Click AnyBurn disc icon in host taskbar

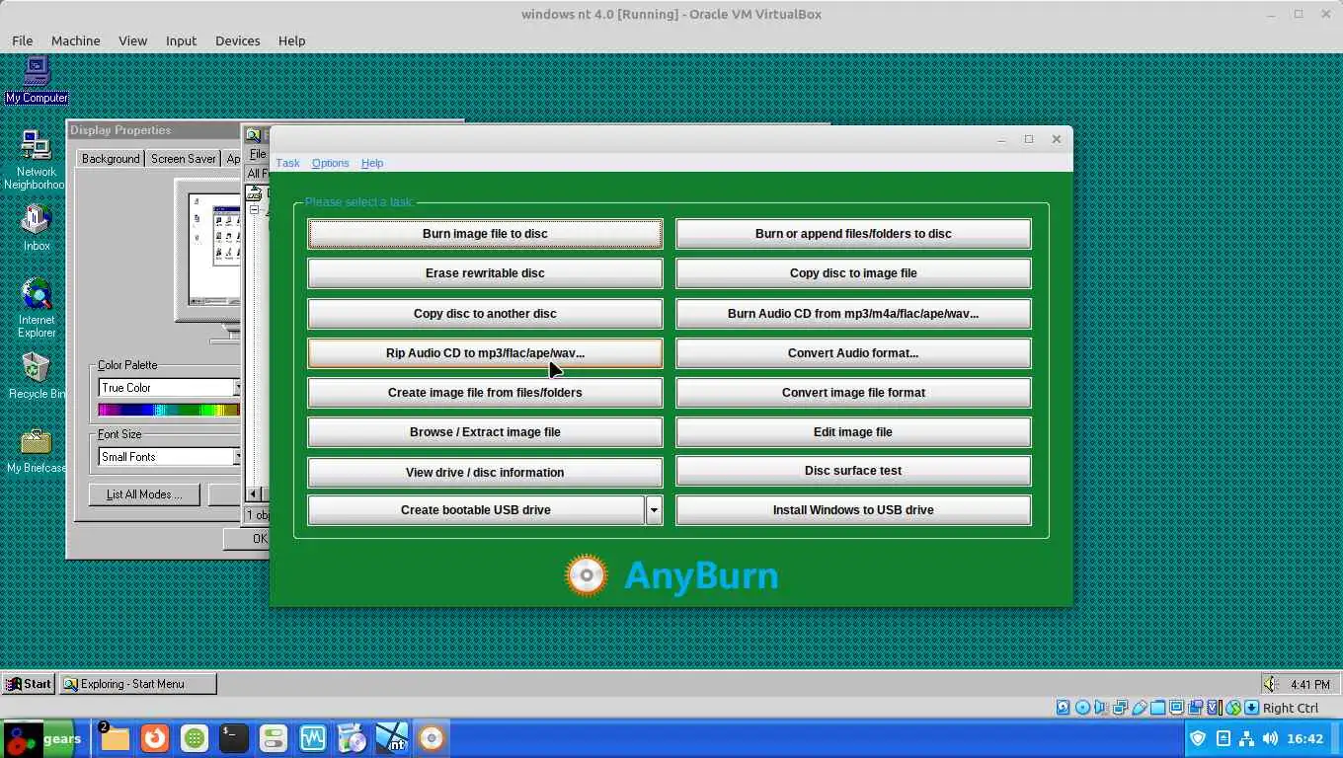coord(431,738)
